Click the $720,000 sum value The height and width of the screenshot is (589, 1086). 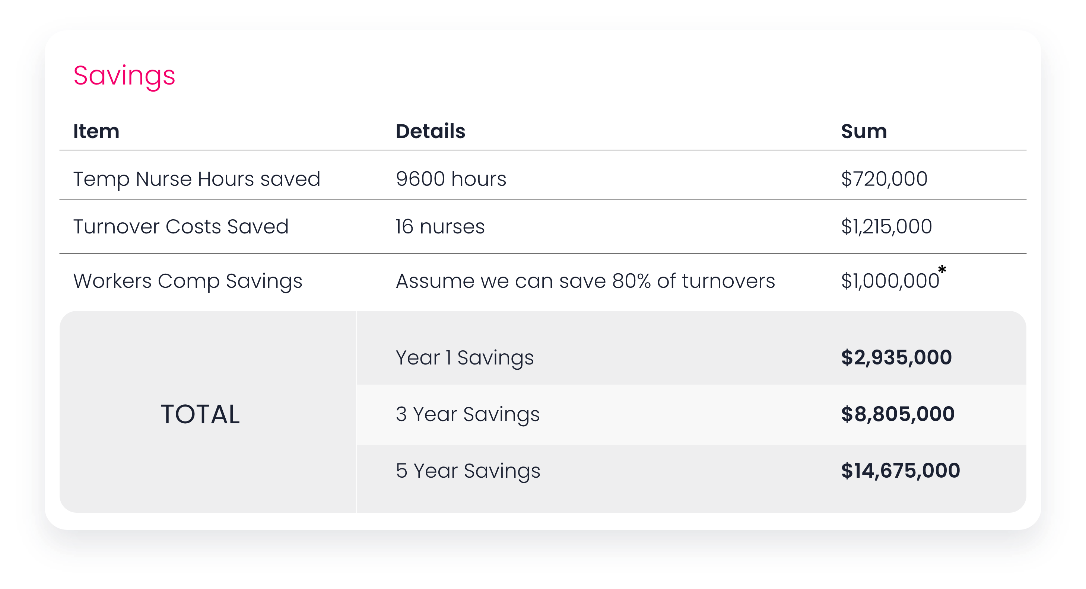884,179
